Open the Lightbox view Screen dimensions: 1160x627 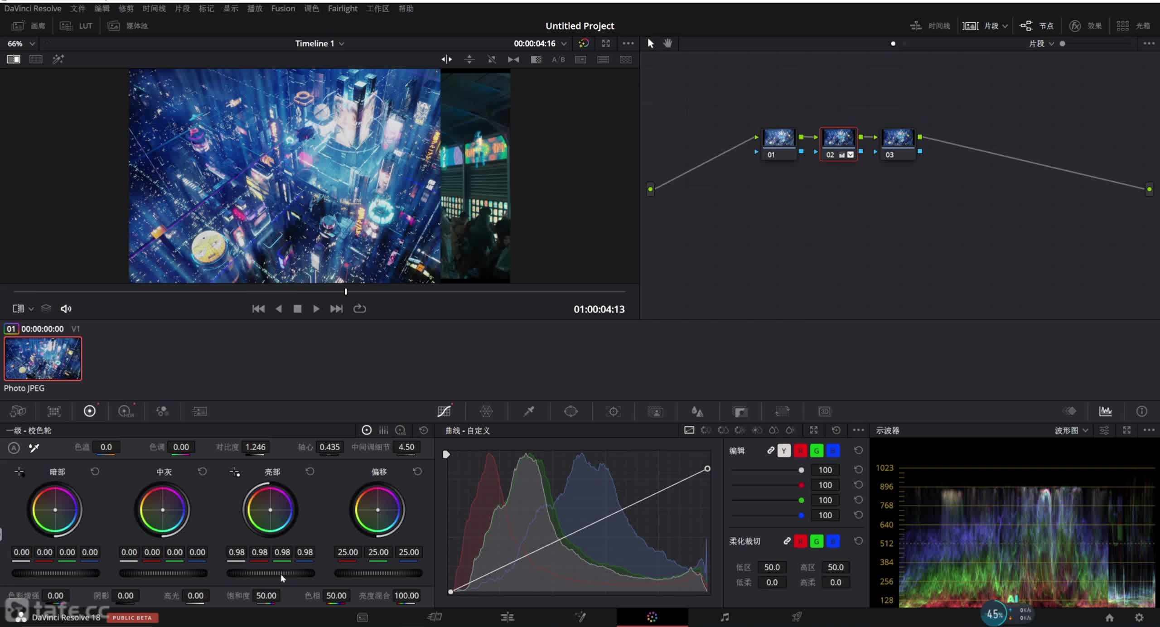click(x=1133, y=26)
